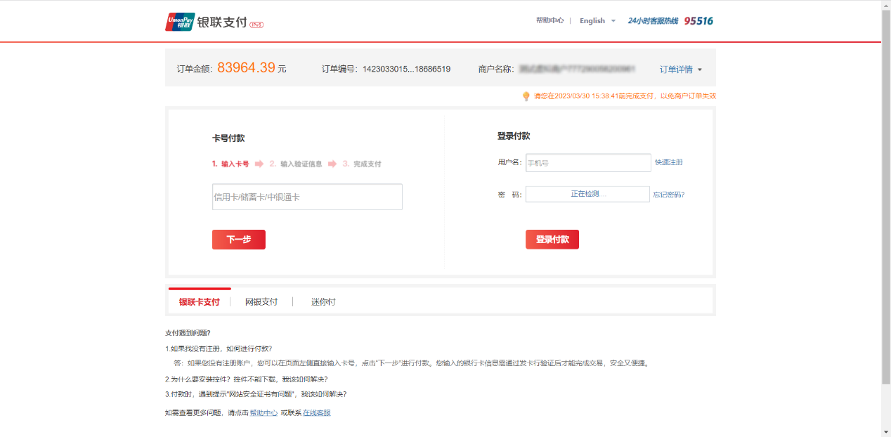
Task: Expand FAQ question 2 about installing controls
Action: click(246, 379)
